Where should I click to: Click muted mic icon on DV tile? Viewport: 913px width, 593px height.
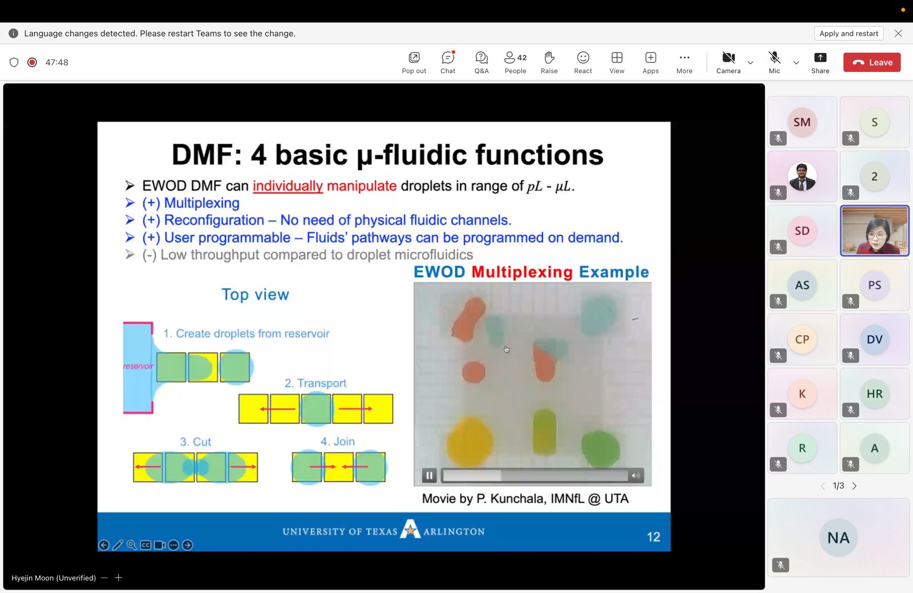851,356
